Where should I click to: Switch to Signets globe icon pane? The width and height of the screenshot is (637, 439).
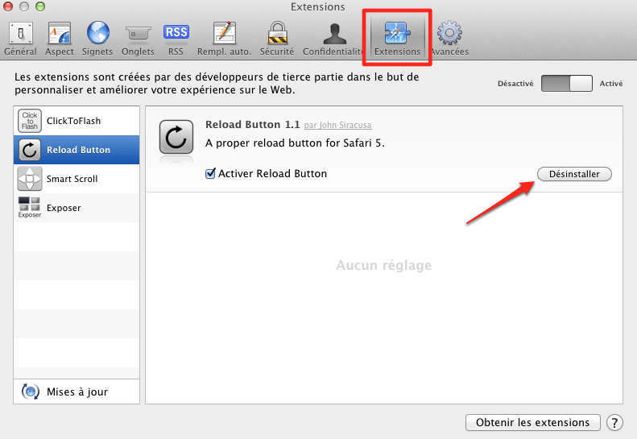(x=97, y=39)
